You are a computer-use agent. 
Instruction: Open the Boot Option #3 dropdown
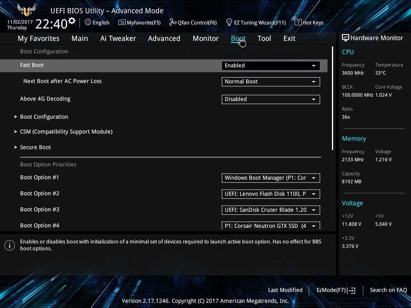coord(271,210)
